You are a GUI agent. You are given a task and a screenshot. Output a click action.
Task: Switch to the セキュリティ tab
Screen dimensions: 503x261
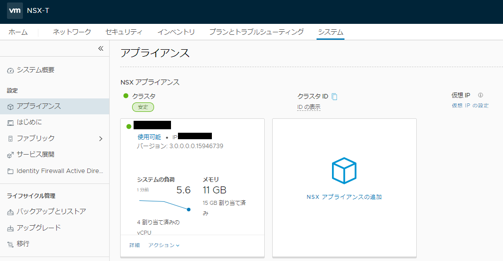124,32
